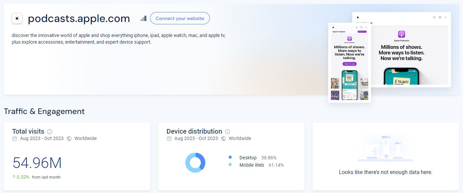
Task: Click the device distribution donut chart
Action: coord(195,163)
